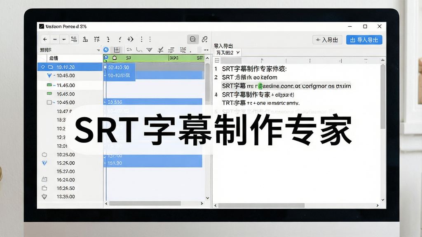The width and height of the screenshot is (422, 237).
Task: Click the timeline horizontal scrollbar thumb
Action: pos(145,203)
